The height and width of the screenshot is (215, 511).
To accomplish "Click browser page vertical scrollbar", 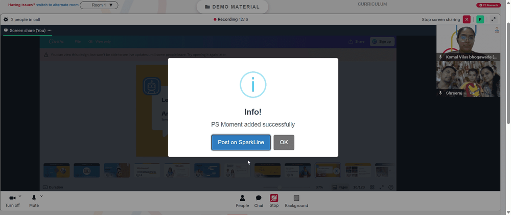I will 508,73.
